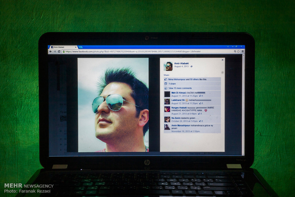Click the October 28, 2013 comment timestamp
Screen dimensions: 295x197
click(185, 121)
